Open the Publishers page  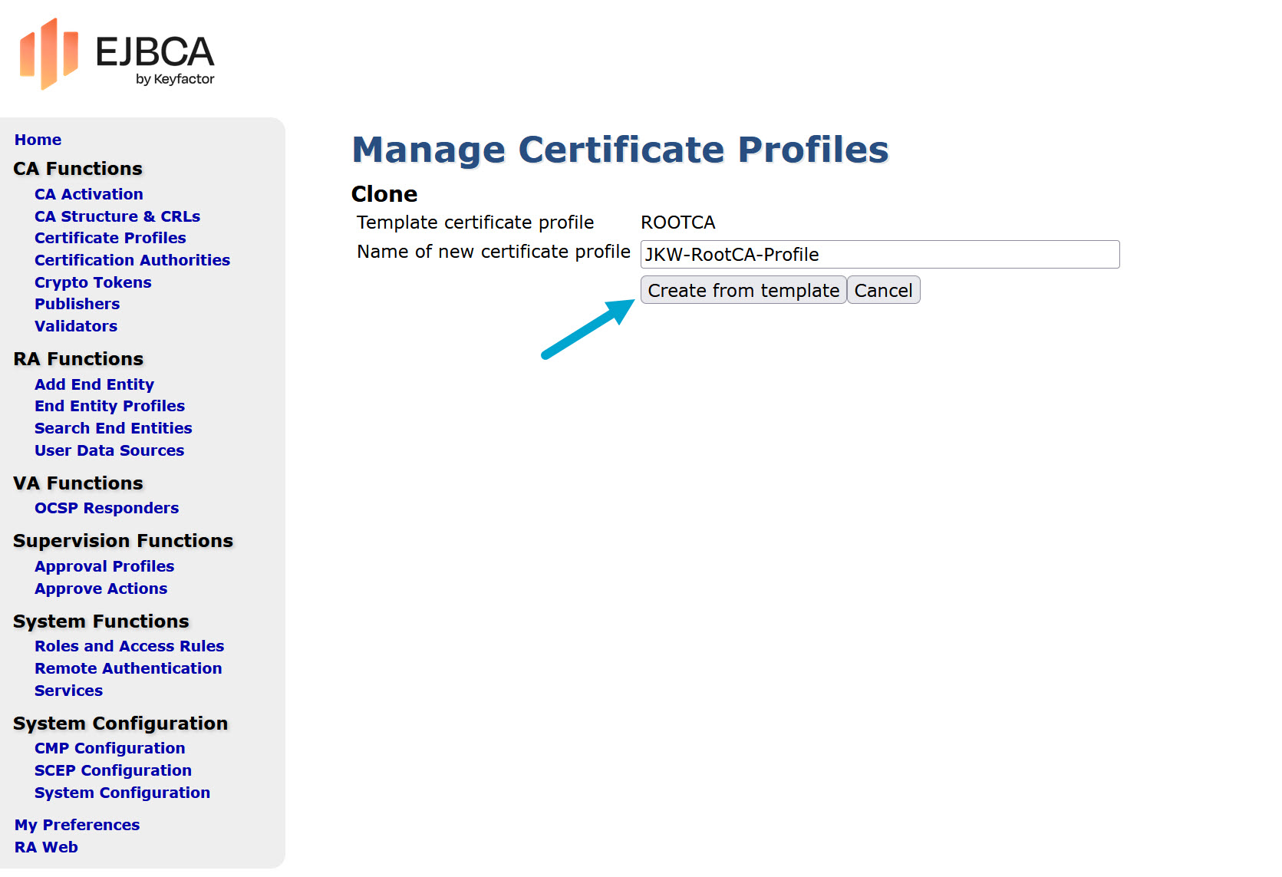77,304
